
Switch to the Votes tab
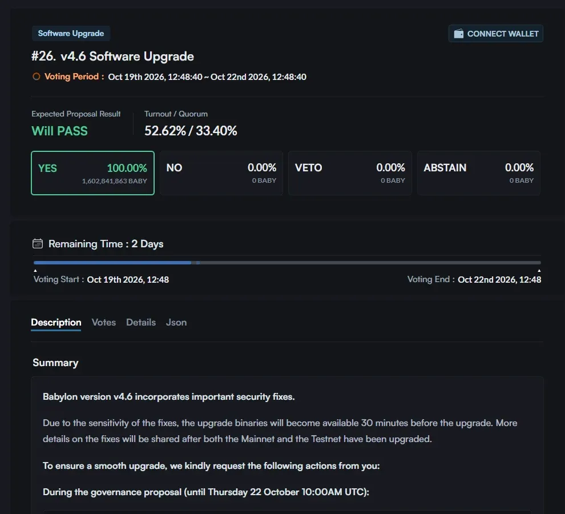click(x=104, y=322)
